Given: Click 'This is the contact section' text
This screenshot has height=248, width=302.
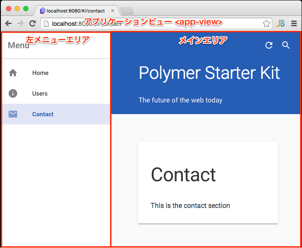Looking at the screenshot, I should click(190, 205).
